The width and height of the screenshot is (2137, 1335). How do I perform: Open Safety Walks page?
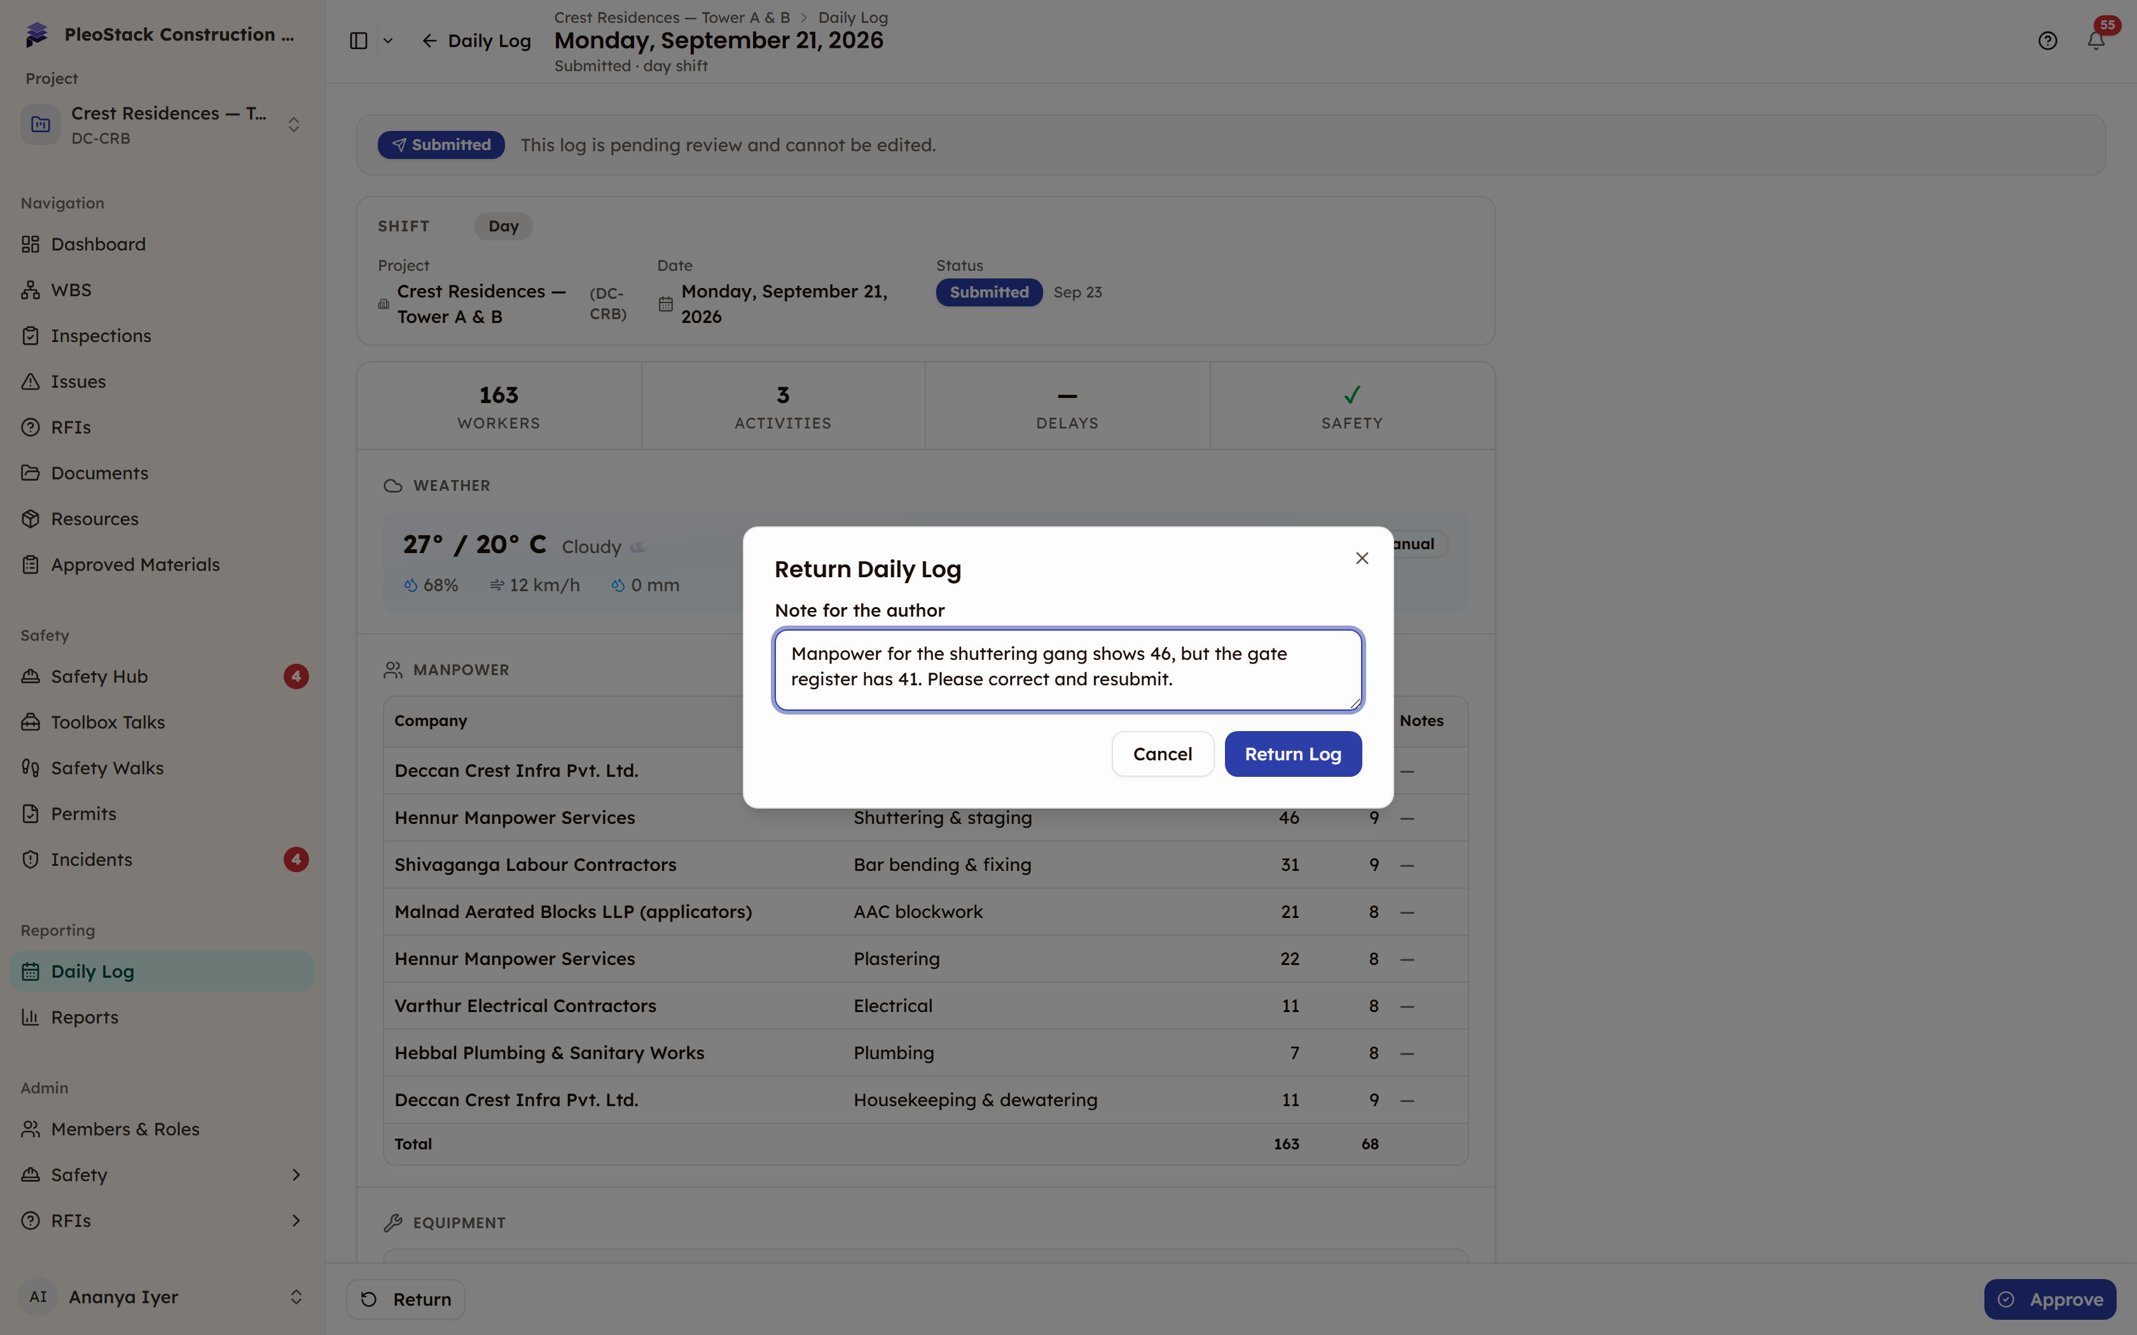[x=162, y=768]
